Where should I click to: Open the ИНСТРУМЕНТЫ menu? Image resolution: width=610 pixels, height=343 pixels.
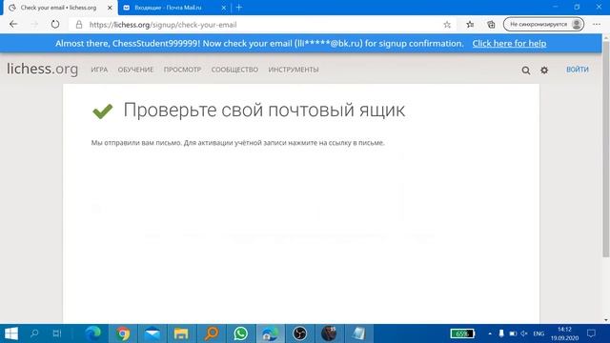tap(294, 70)
